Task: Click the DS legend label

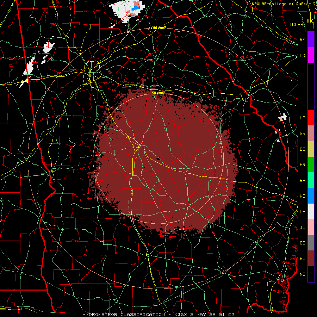Action: [303, 212]
